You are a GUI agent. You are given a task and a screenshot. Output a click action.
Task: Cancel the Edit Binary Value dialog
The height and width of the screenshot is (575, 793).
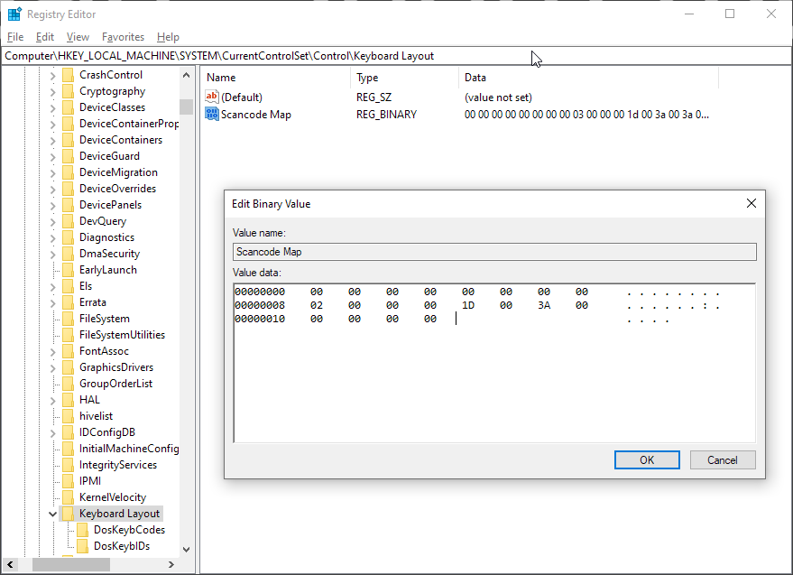tap(723, 460)
